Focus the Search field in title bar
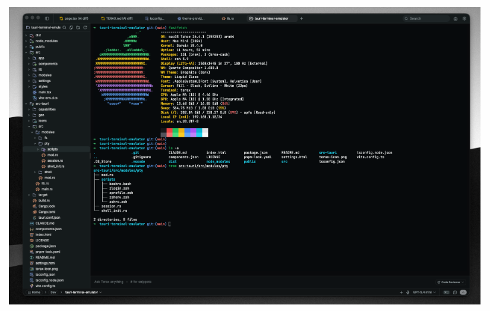Image resolution: width=490 pixels, height=311 pixels. point(426,18)
